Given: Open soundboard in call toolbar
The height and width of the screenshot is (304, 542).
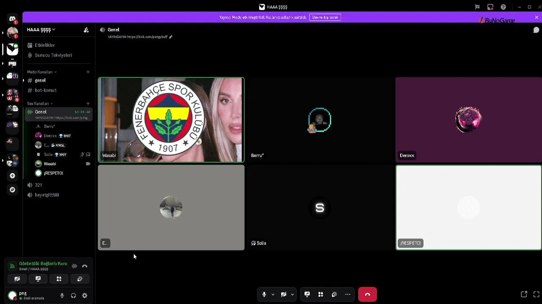Looking at the screenshot, I should pos(334,294).
